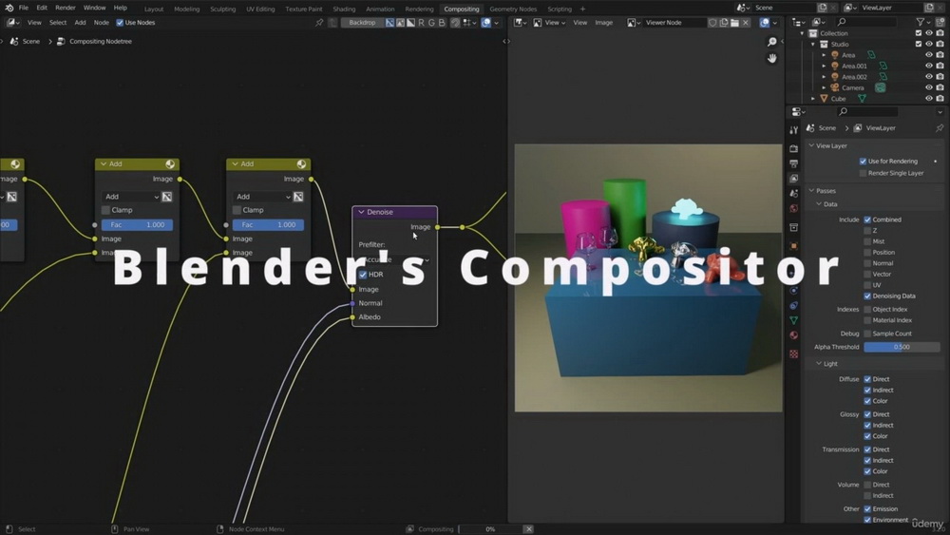Select Alpha backdrop channel display
The width and height of the screenshot is (950, 535).
[410, 23]
